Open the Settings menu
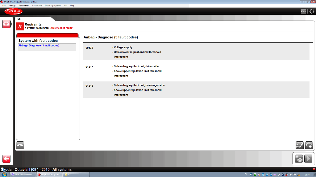 click(x=12, y=6)
